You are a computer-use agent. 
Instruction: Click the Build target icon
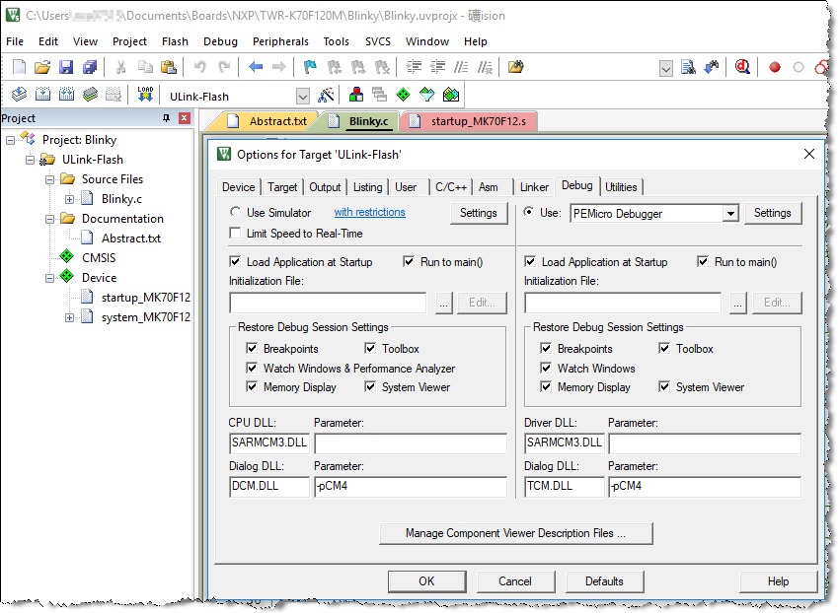(42, 95)
